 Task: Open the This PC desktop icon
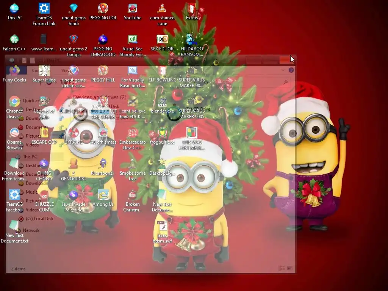pos(14,12)
